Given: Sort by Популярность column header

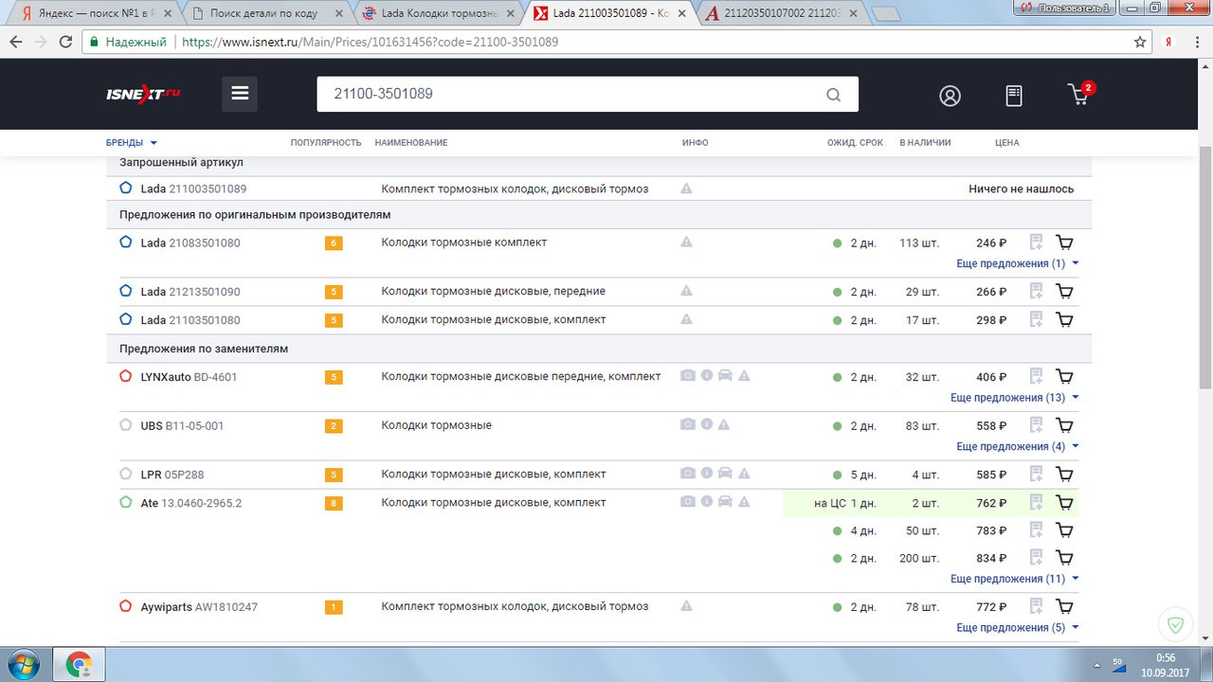Looking at the screenshot, I should (x=326, y=143).
